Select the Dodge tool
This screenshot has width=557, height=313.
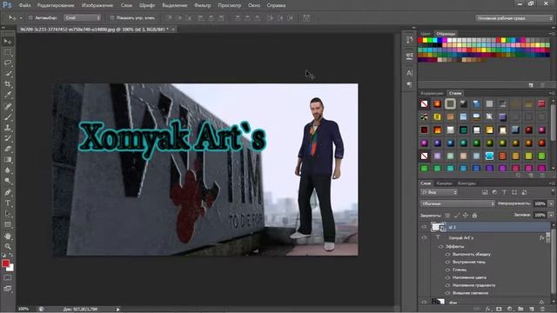(8, 181)
